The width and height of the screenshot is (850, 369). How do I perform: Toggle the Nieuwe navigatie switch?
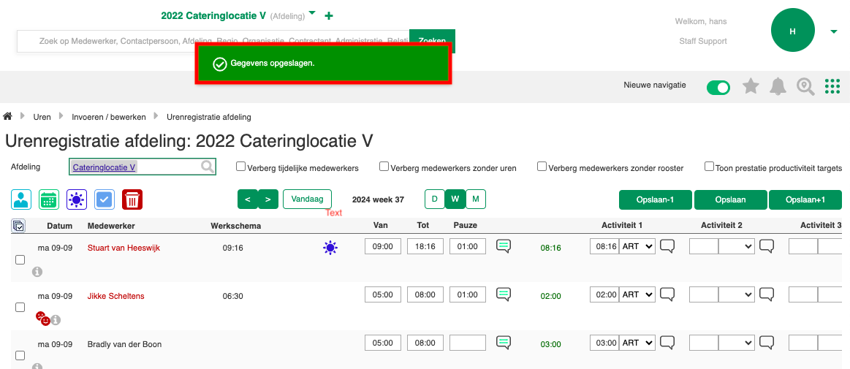coord(718,88)
